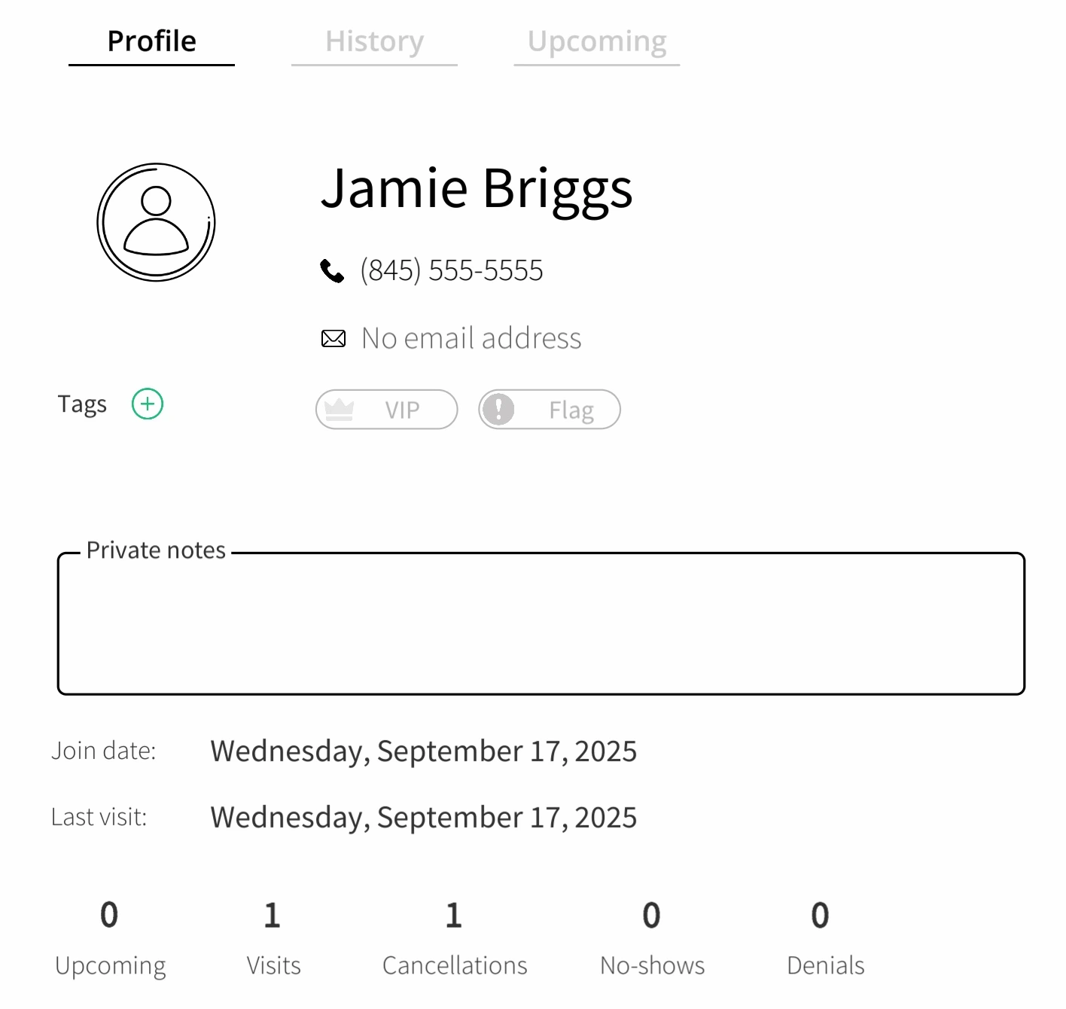The height and width of the screenshot is (1009, 1066).
Task: Click the crown icon inside the VIP badge
Action: [x=340, y=409]
